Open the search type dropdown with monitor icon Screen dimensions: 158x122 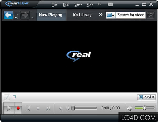[x=111, y=15]
